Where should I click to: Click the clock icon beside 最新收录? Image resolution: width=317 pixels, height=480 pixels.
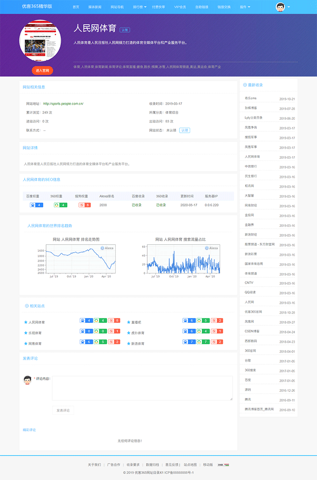pos(245,85)
